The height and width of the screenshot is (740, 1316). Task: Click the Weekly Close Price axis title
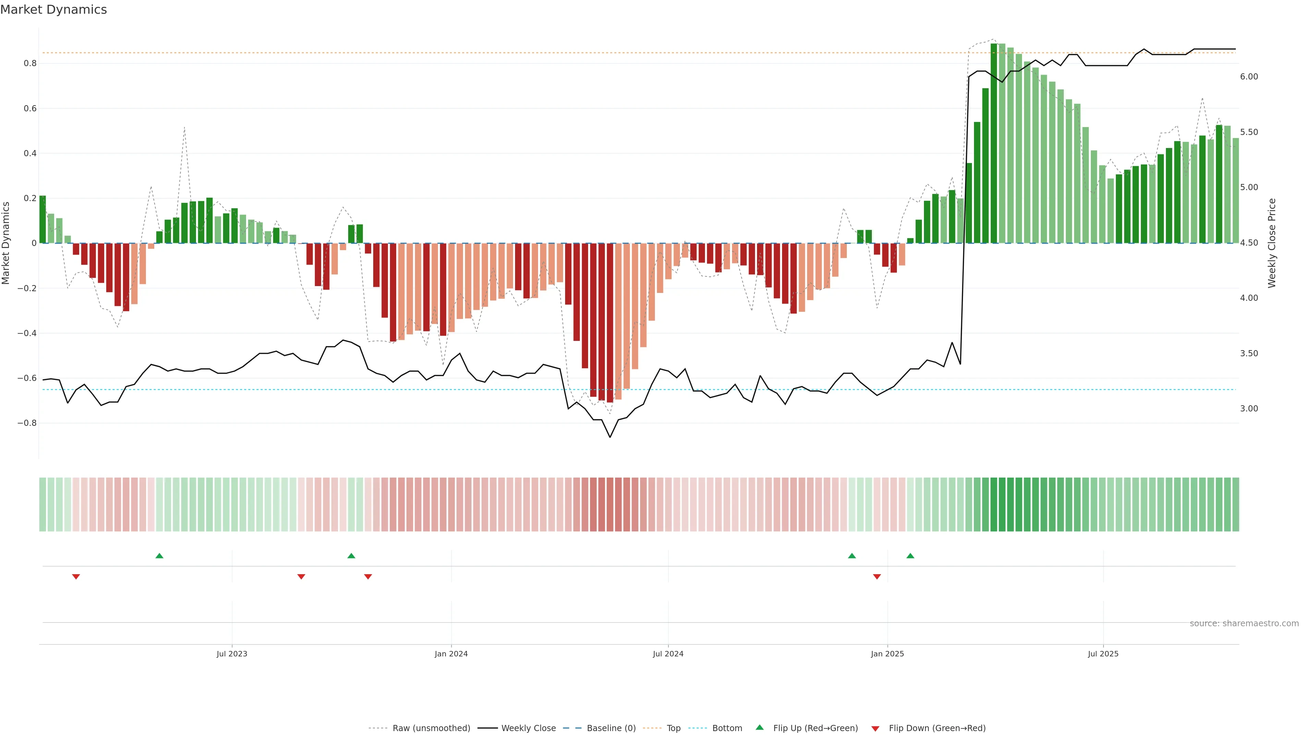point(1272,243)
